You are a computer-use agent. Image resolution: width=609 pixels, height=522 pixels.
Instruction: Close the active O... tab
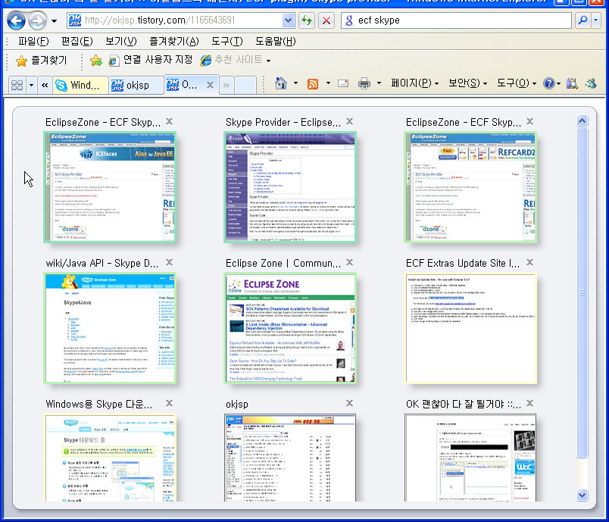tap(210, 85)
